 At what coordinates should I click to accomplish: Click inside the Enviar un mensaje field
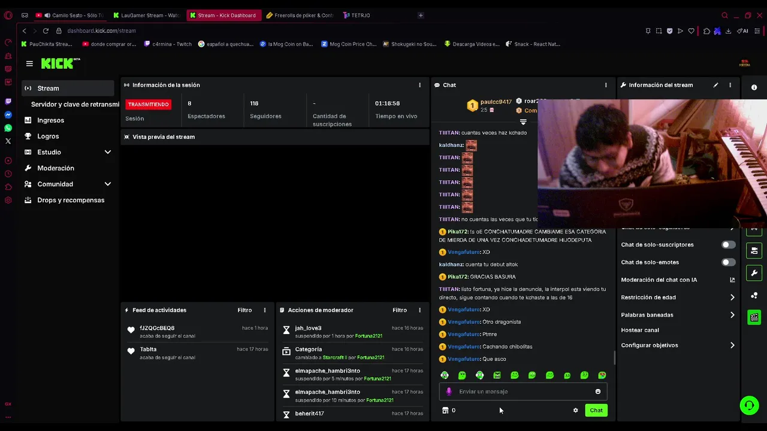pos(523,391)
